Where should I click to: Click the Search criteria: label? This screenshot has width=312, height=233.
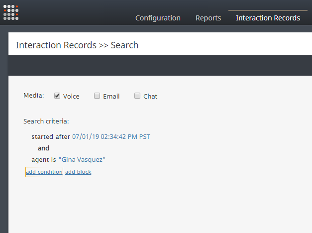[46, 121]
